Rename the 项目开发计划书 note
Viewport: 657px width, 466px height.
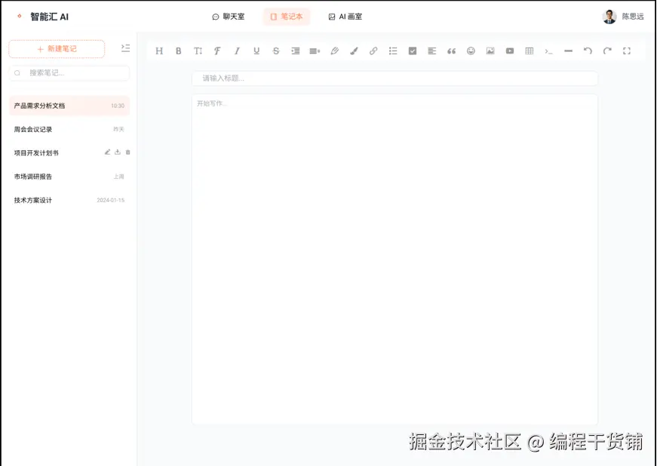[107, 152]
